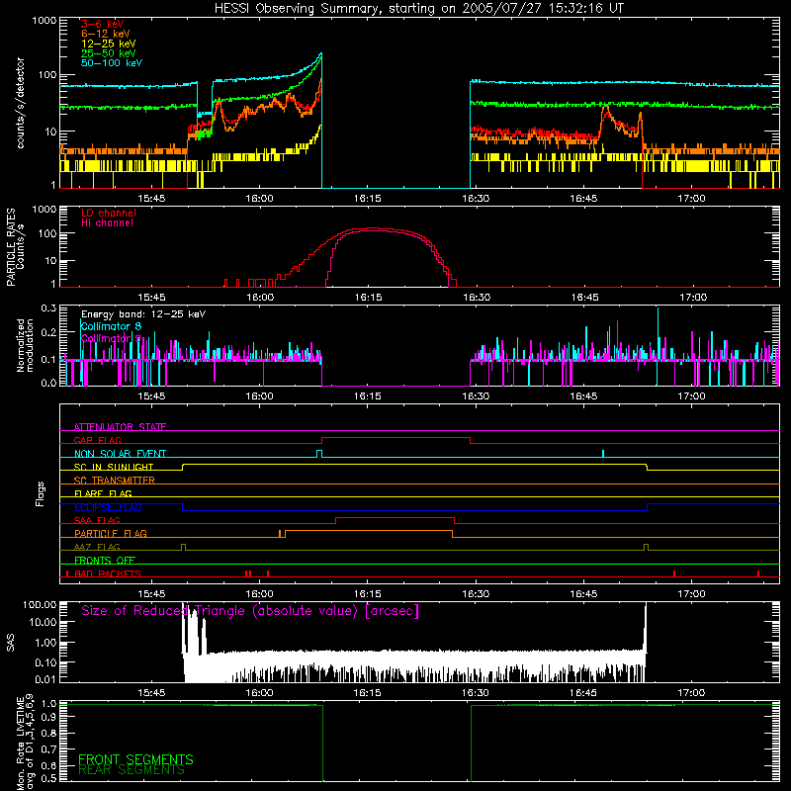791x791 pixels.
Task: Click the HESSI Observing Summary title text
Action: point(418,9)
